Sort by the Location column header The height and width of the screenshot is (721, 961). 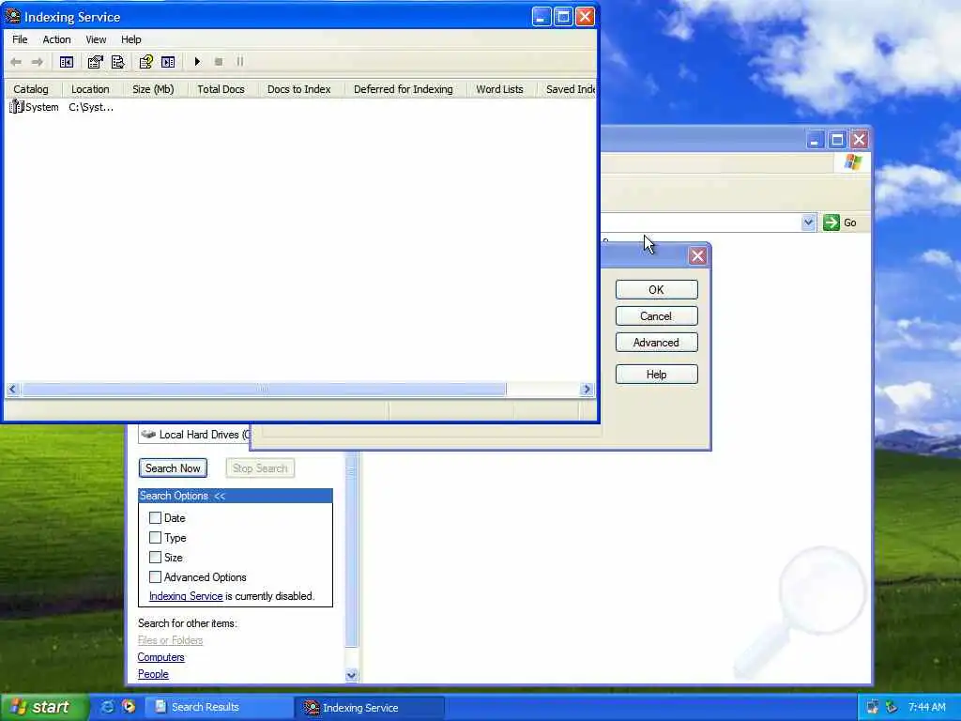pos(92,89)
